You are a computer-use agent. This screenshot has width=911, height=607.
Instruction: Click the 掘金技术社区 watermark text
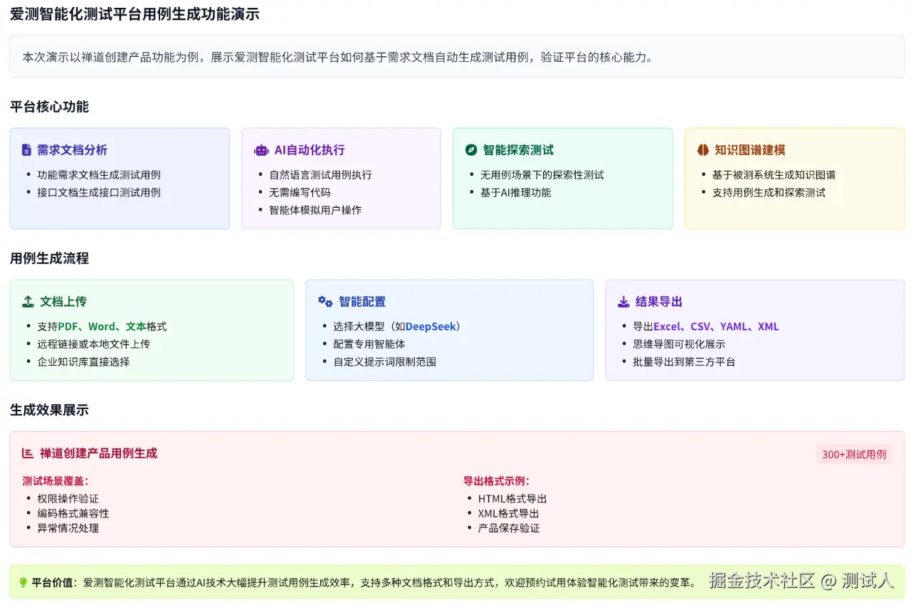pos(762,581)
